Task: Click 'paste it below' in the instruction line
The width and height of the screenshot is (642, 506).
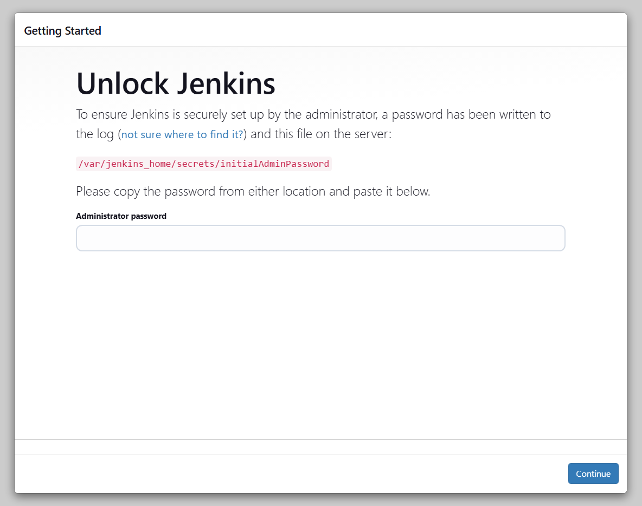Action: pos(392,191)
